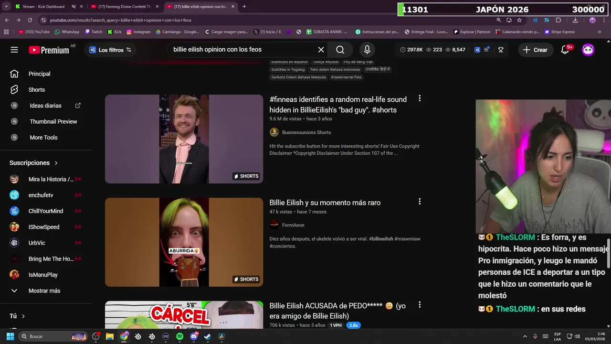Click the Crear button
Viewport: 611px width, 344px height.
coord(535,50)
